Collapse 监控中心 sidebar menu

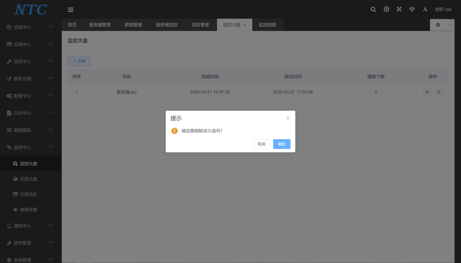pos(31,147)
